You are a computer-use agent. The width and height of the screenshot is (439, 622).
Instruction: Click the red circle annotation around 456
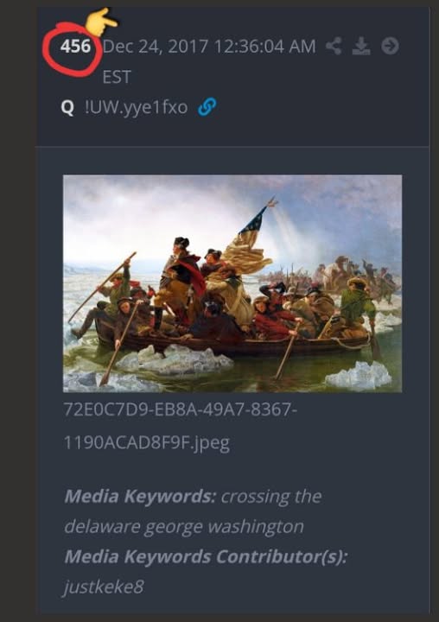[x=72, y=49]
